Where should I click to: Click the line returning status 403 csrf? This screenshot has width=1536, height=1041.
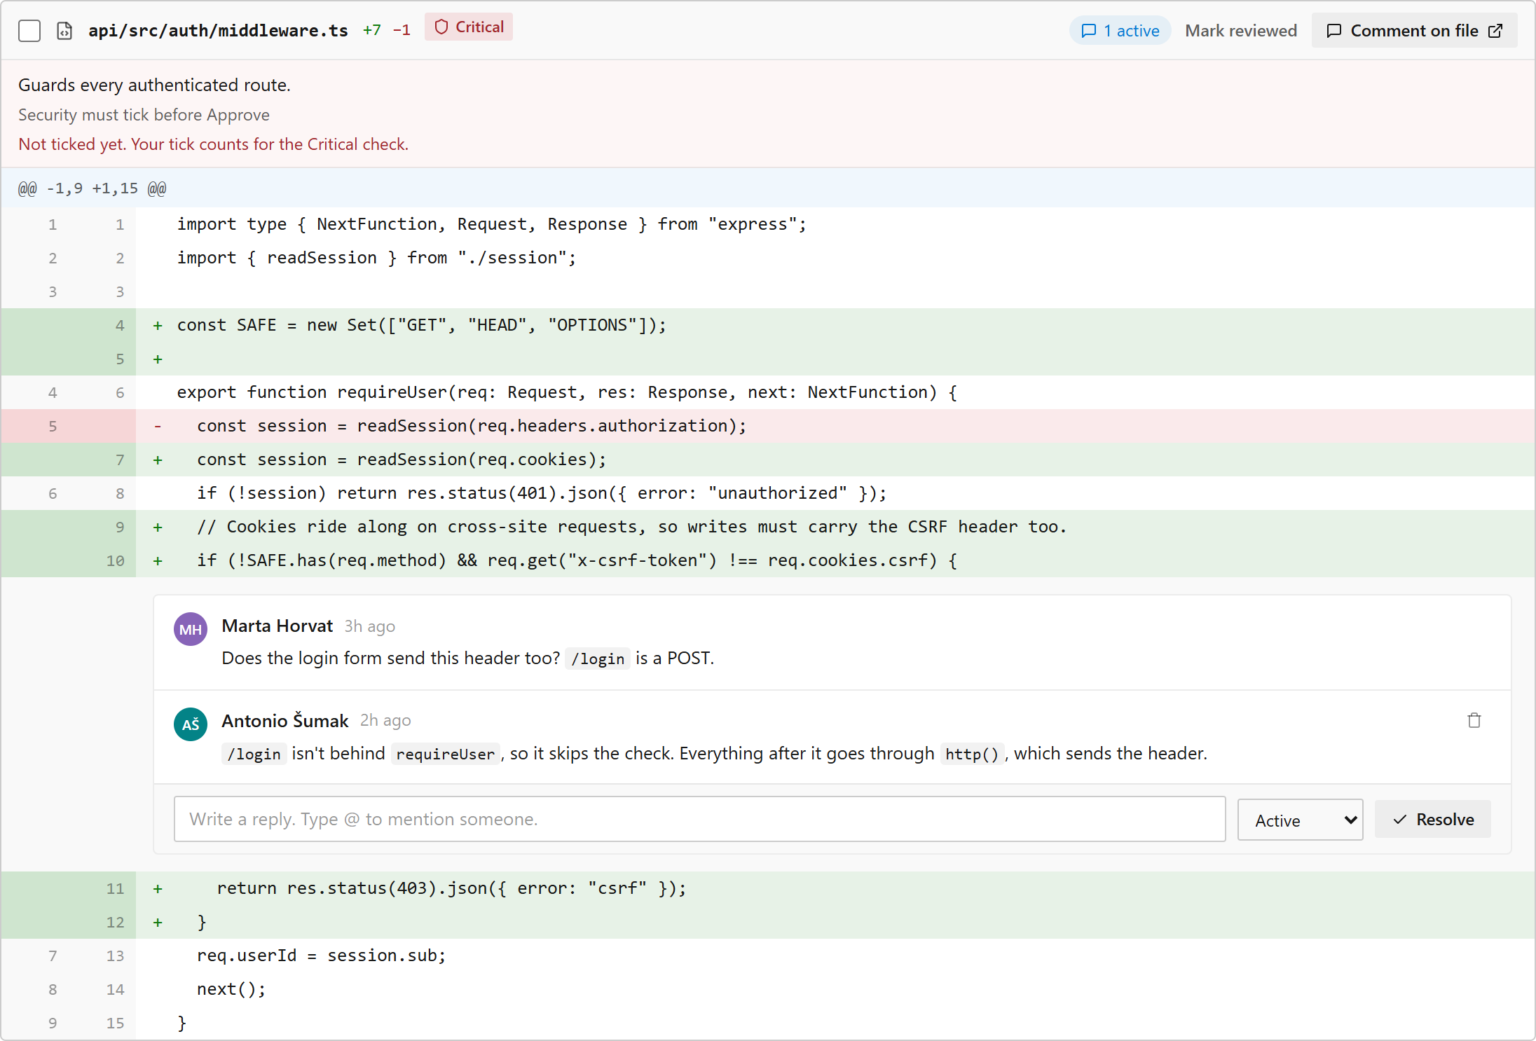pyautogui.click(x=768, y=888)
